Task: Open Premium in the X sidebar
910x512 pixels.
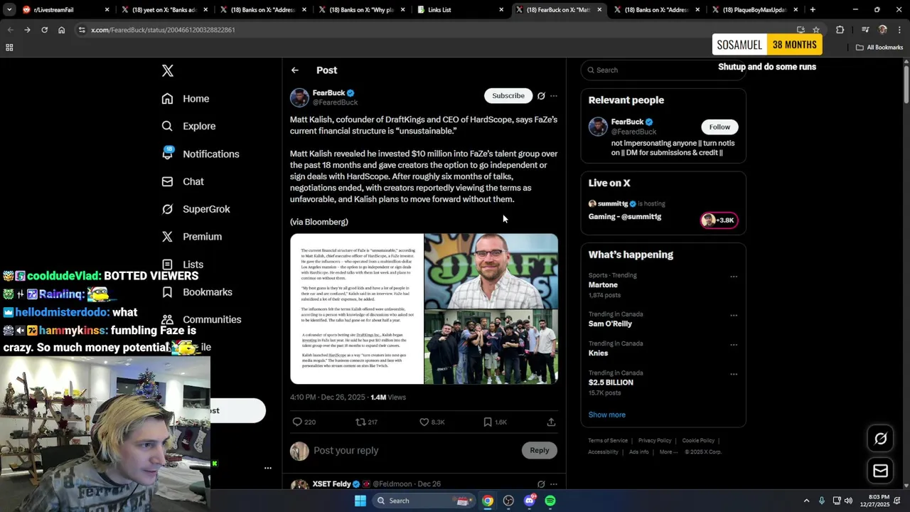Action: point(192,237)
